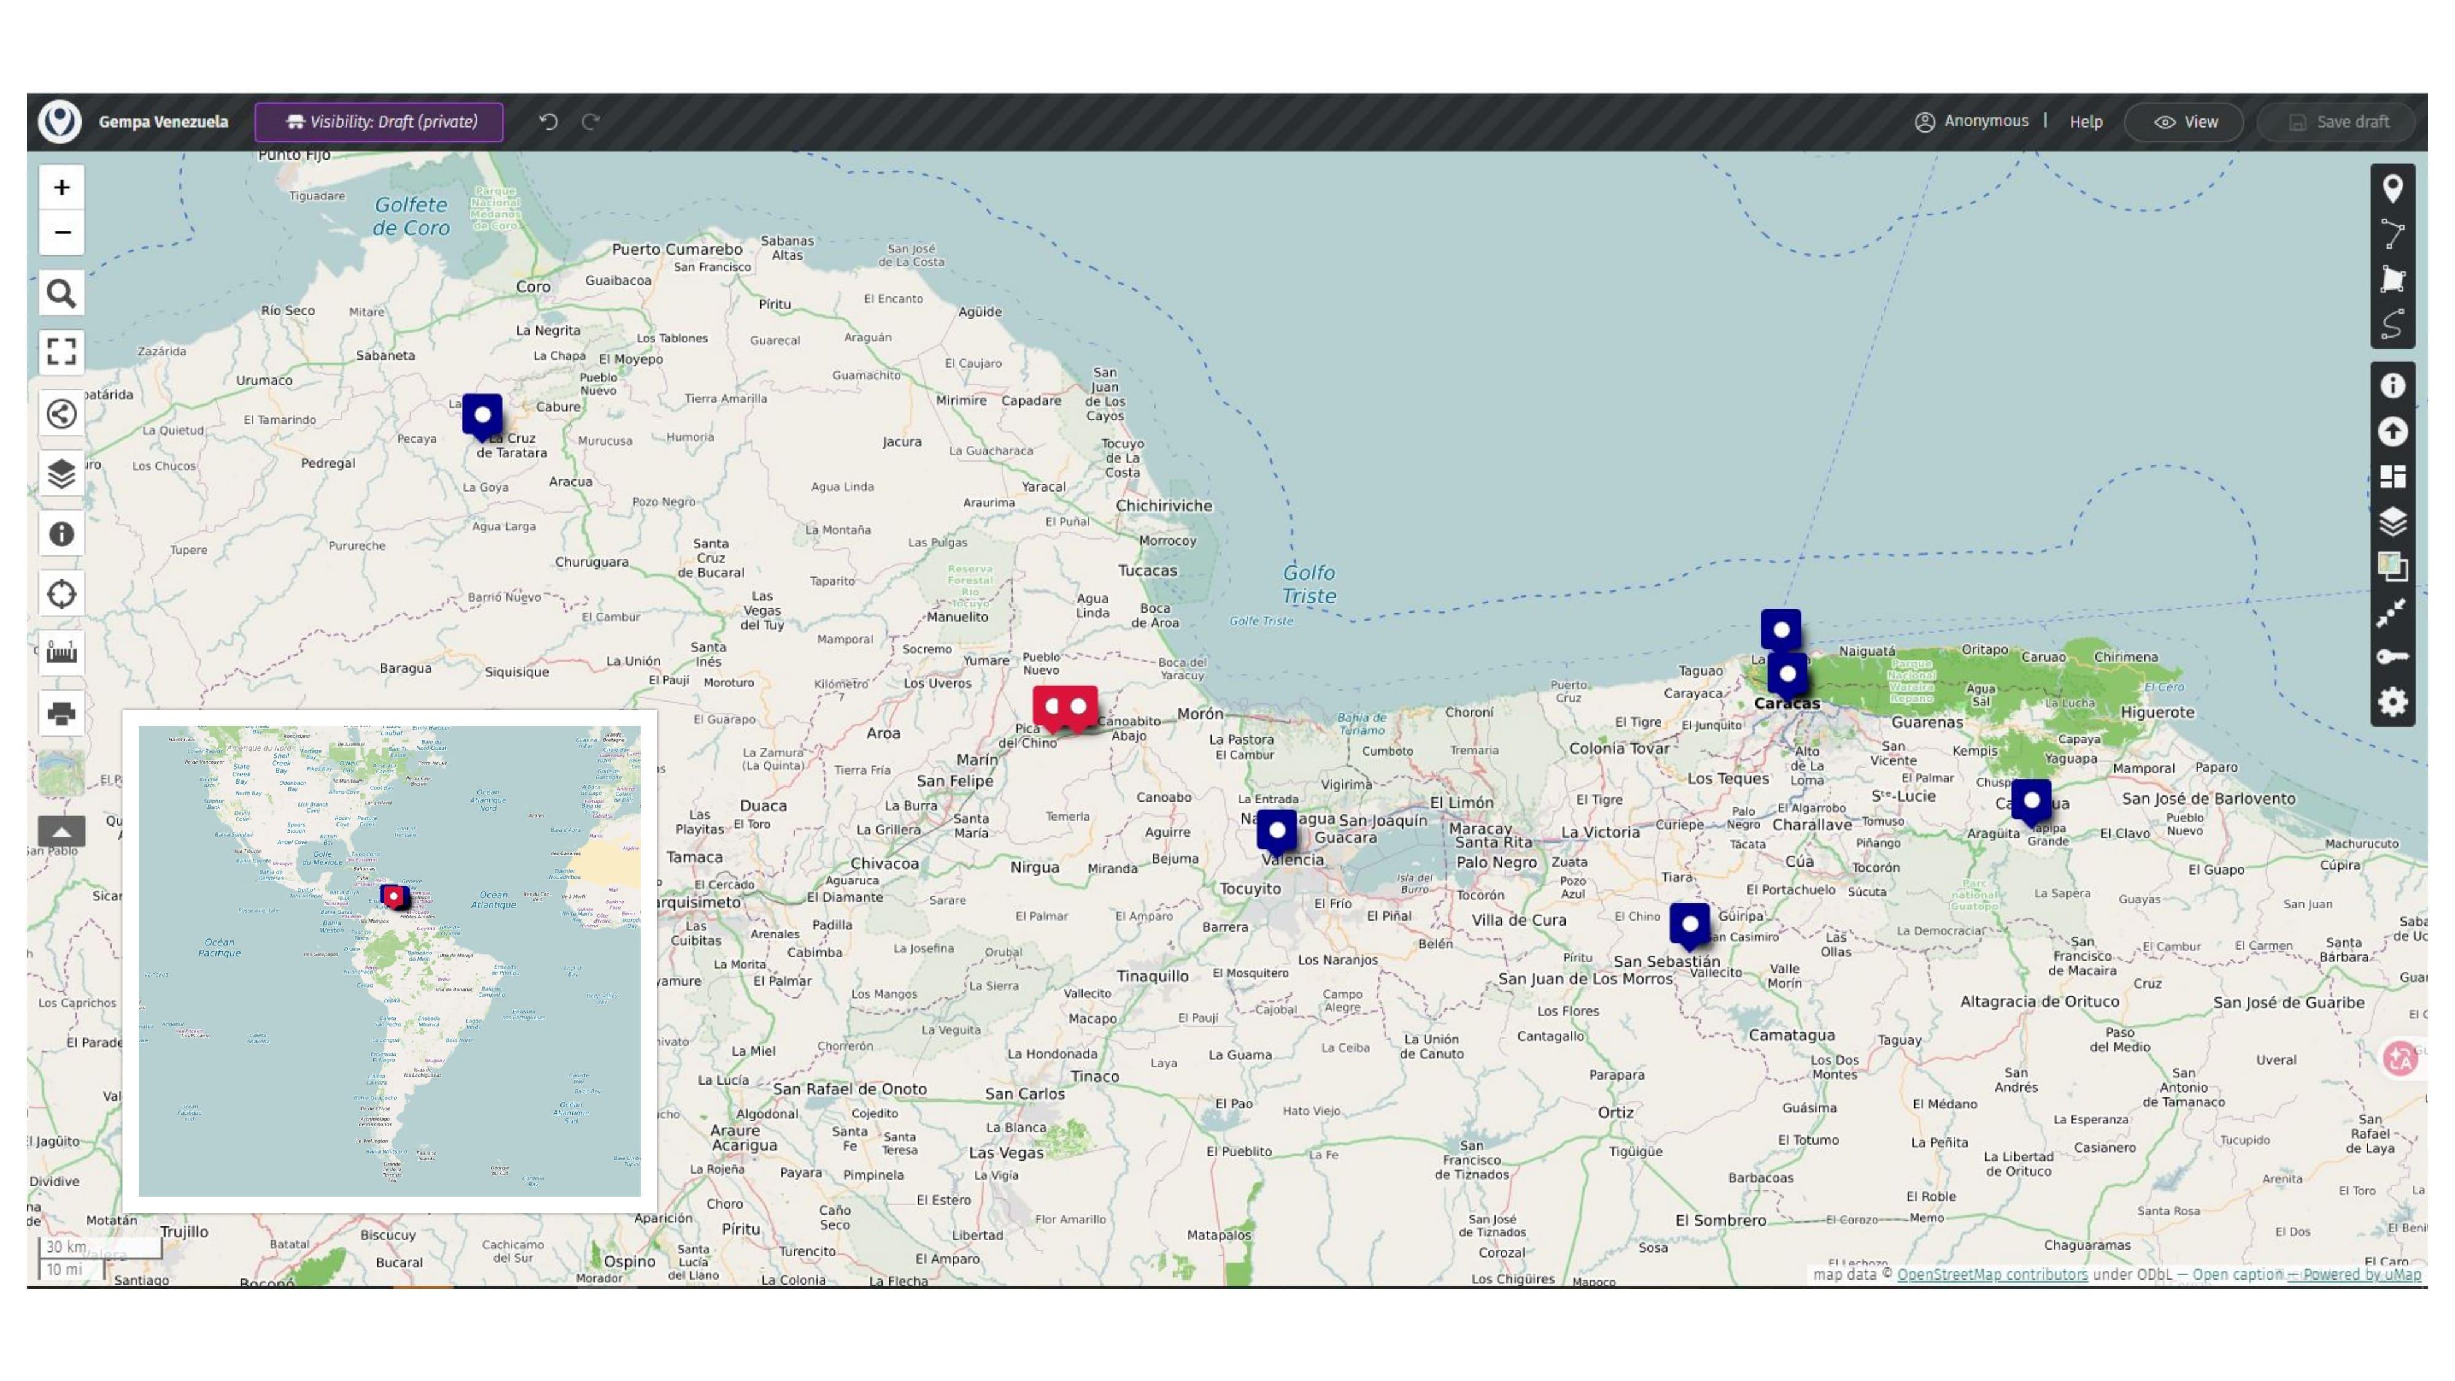The image size is (2455, 1381).
Task: Save draft of the map
Action: (2336, 122)
